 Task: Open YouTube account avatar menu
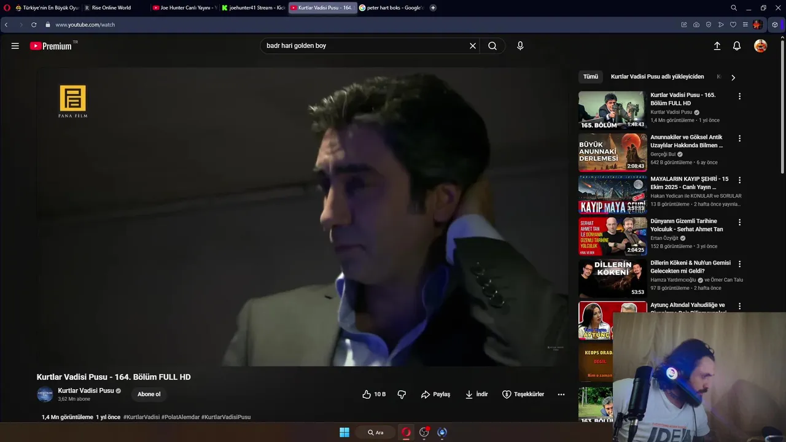tap(760, 46)
